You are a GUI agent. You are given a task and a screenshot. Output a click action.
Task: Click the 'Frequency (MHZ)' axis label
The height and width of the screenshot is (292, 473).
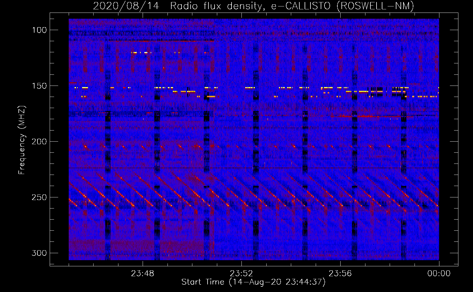pos(22,140)
